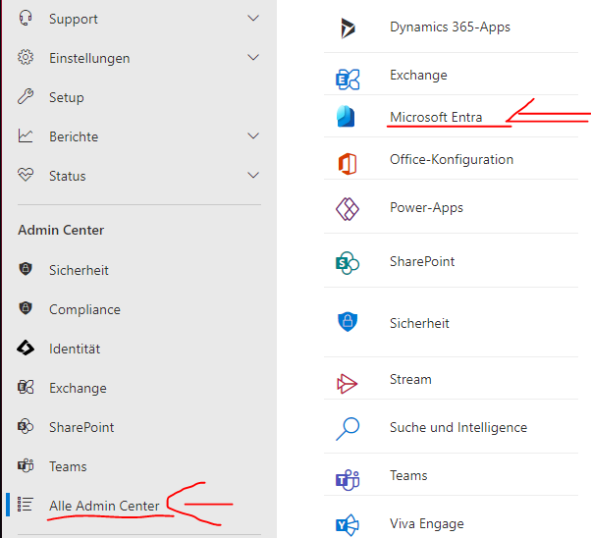Screen dimensions: 591x538
Task: Click the Viva Engage icon
Action: pyautogui.click(x=348, y=524)
